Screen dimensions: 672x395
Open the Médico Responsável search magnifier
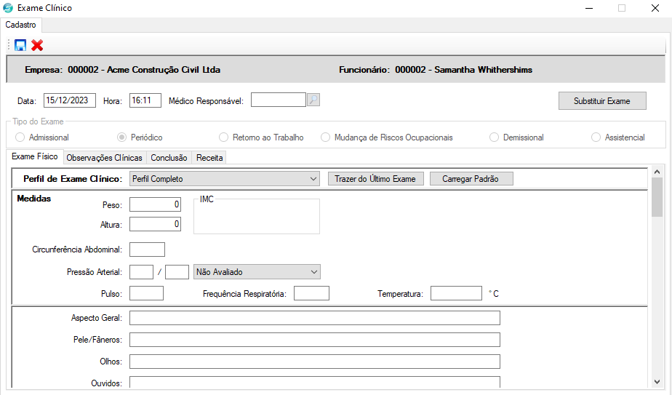[x=313, y=100]
